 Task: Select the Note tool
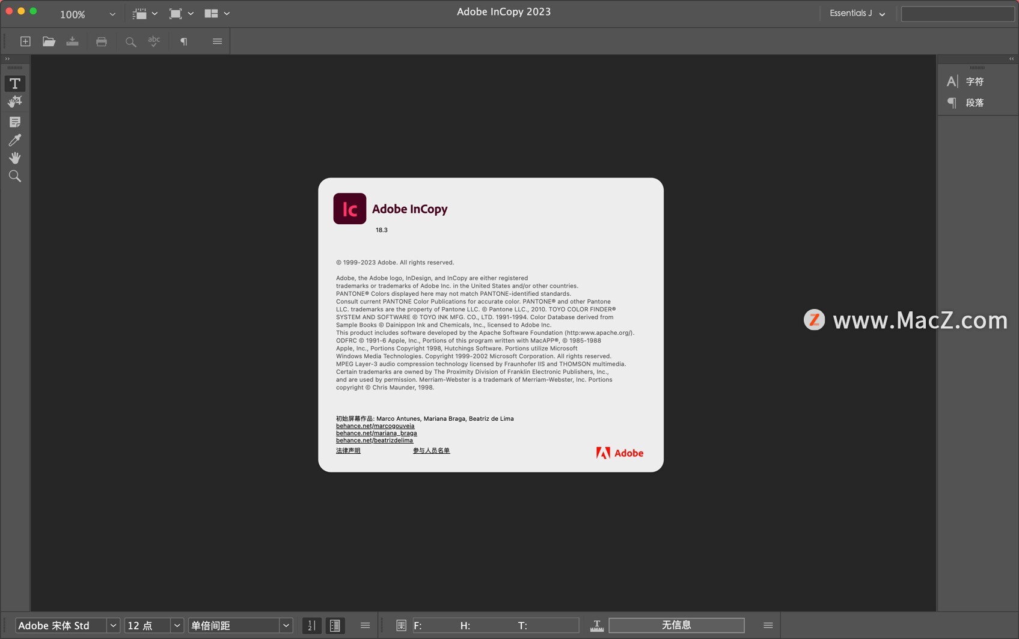tap(14, 122)
